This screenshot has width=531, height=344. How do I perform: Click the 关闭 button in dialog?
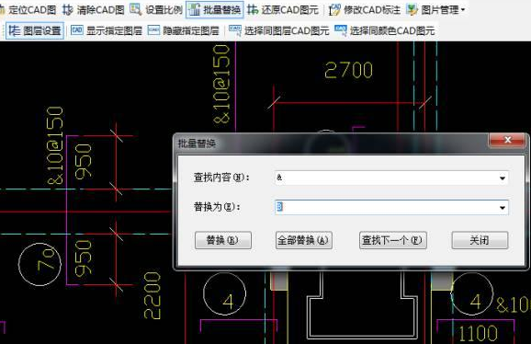coord(480,240)
